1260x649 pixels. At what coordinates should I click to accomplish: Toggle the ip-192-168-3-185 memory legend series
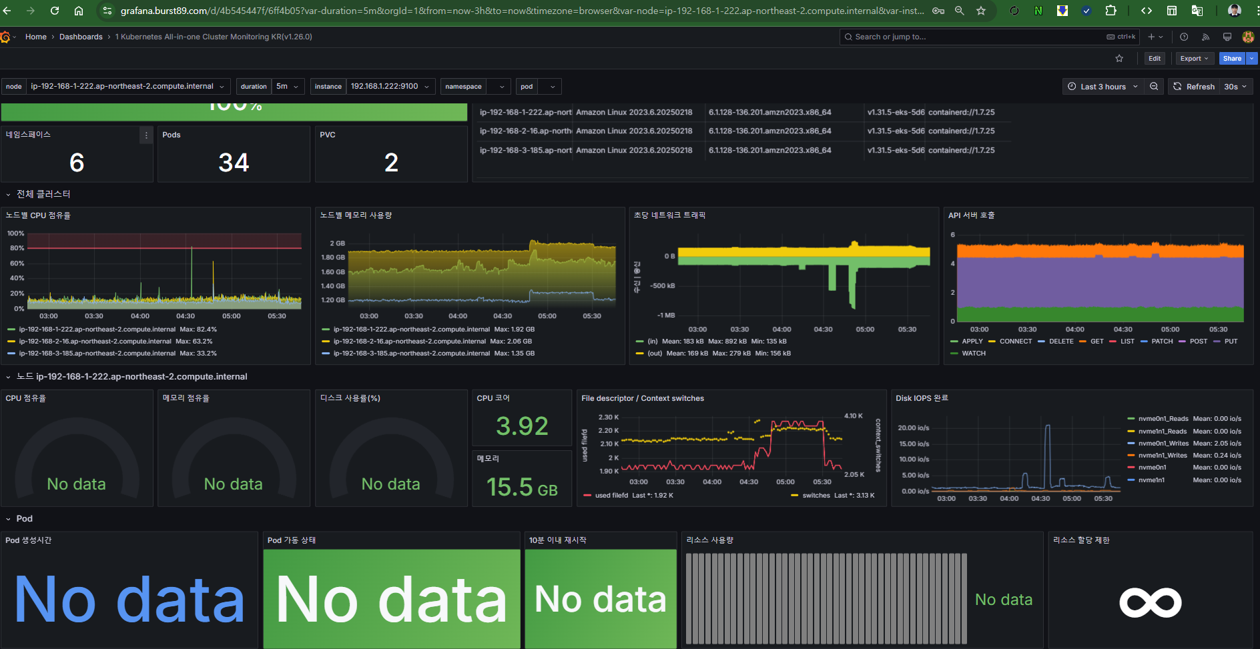click(x=411, y=354)
